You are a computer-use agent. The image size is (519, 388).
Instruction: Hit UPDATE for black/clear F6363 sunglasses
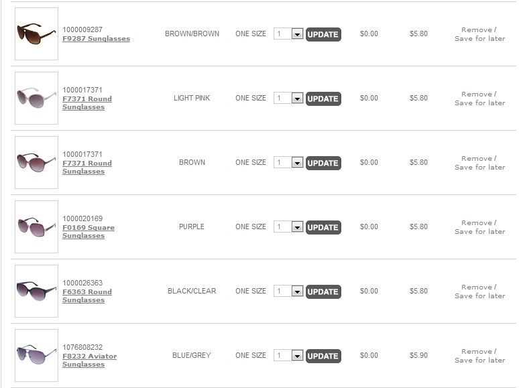(x=323, y=292)
